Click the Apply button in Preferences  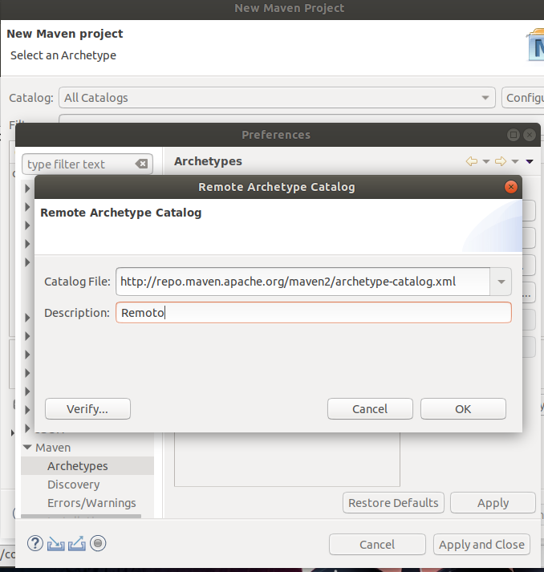point(493,503)
